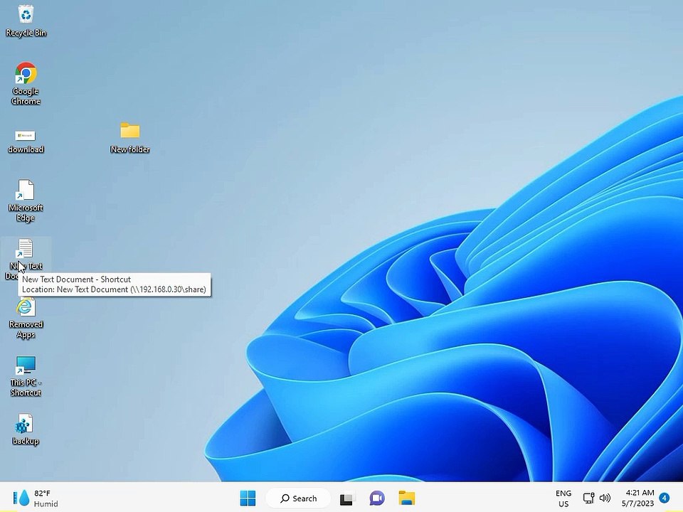Open network status in system tray
This screenshot has width=683, height=512.
coord(588,498)
